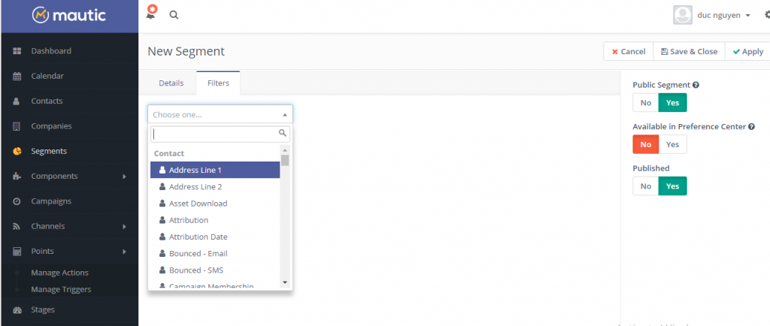Enable Available in Preference Center Yes
Screen dimensions: 770x326
672,144
